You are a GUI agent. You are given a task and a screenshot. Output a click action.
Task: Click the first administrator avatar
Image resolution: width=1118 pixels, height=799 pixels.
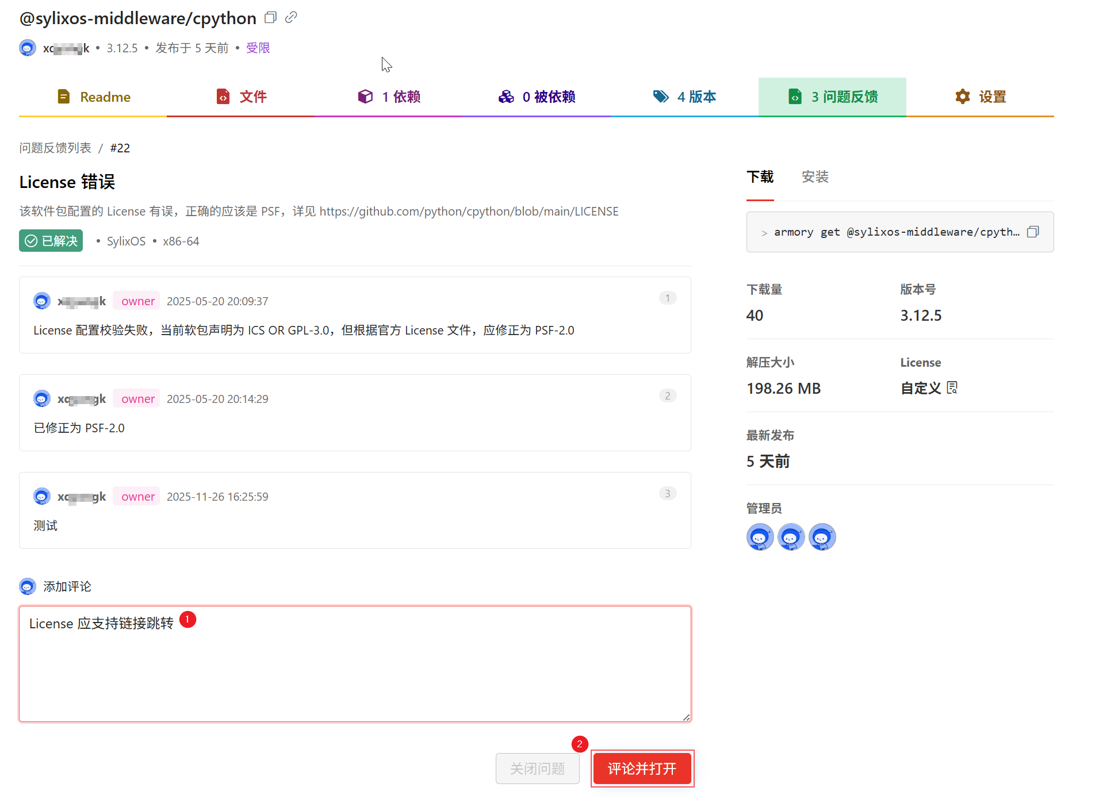click(x=760, y=537)
